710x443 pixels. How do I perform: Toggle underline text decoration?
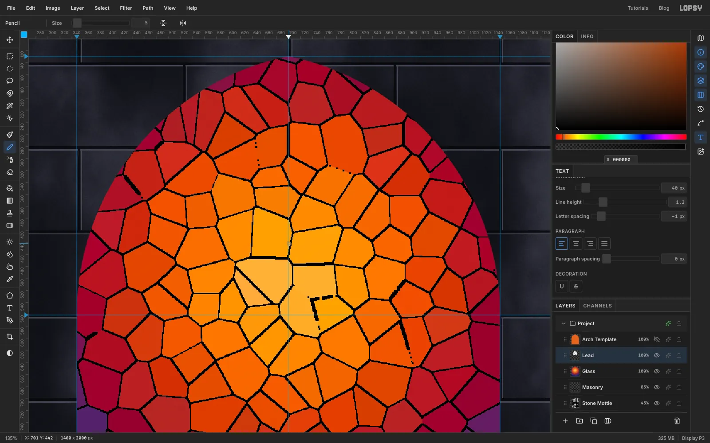point(562,286)
